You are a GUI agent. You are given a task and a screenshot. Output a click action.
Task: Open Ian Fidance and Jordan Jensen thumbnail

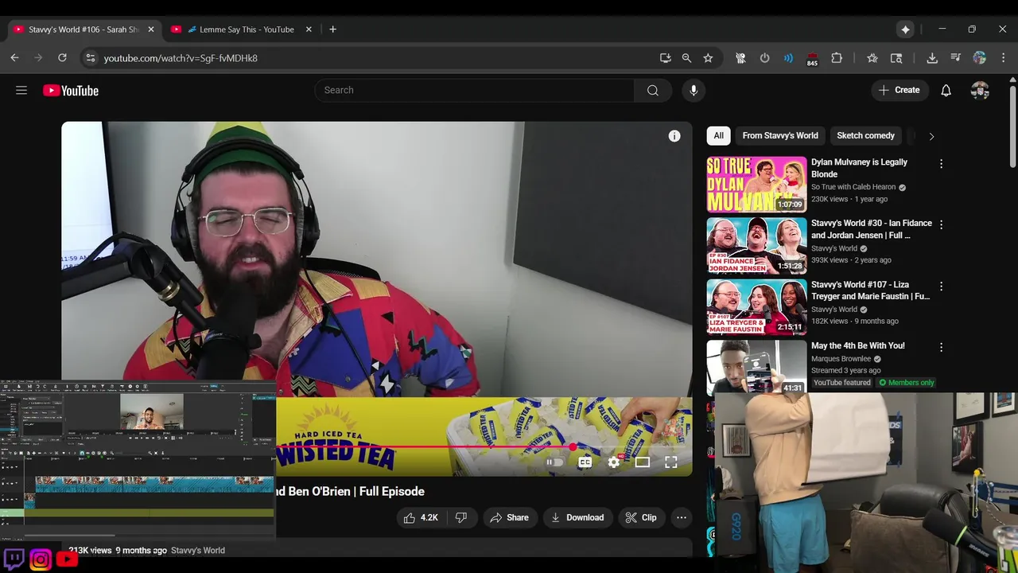(756, 246)
